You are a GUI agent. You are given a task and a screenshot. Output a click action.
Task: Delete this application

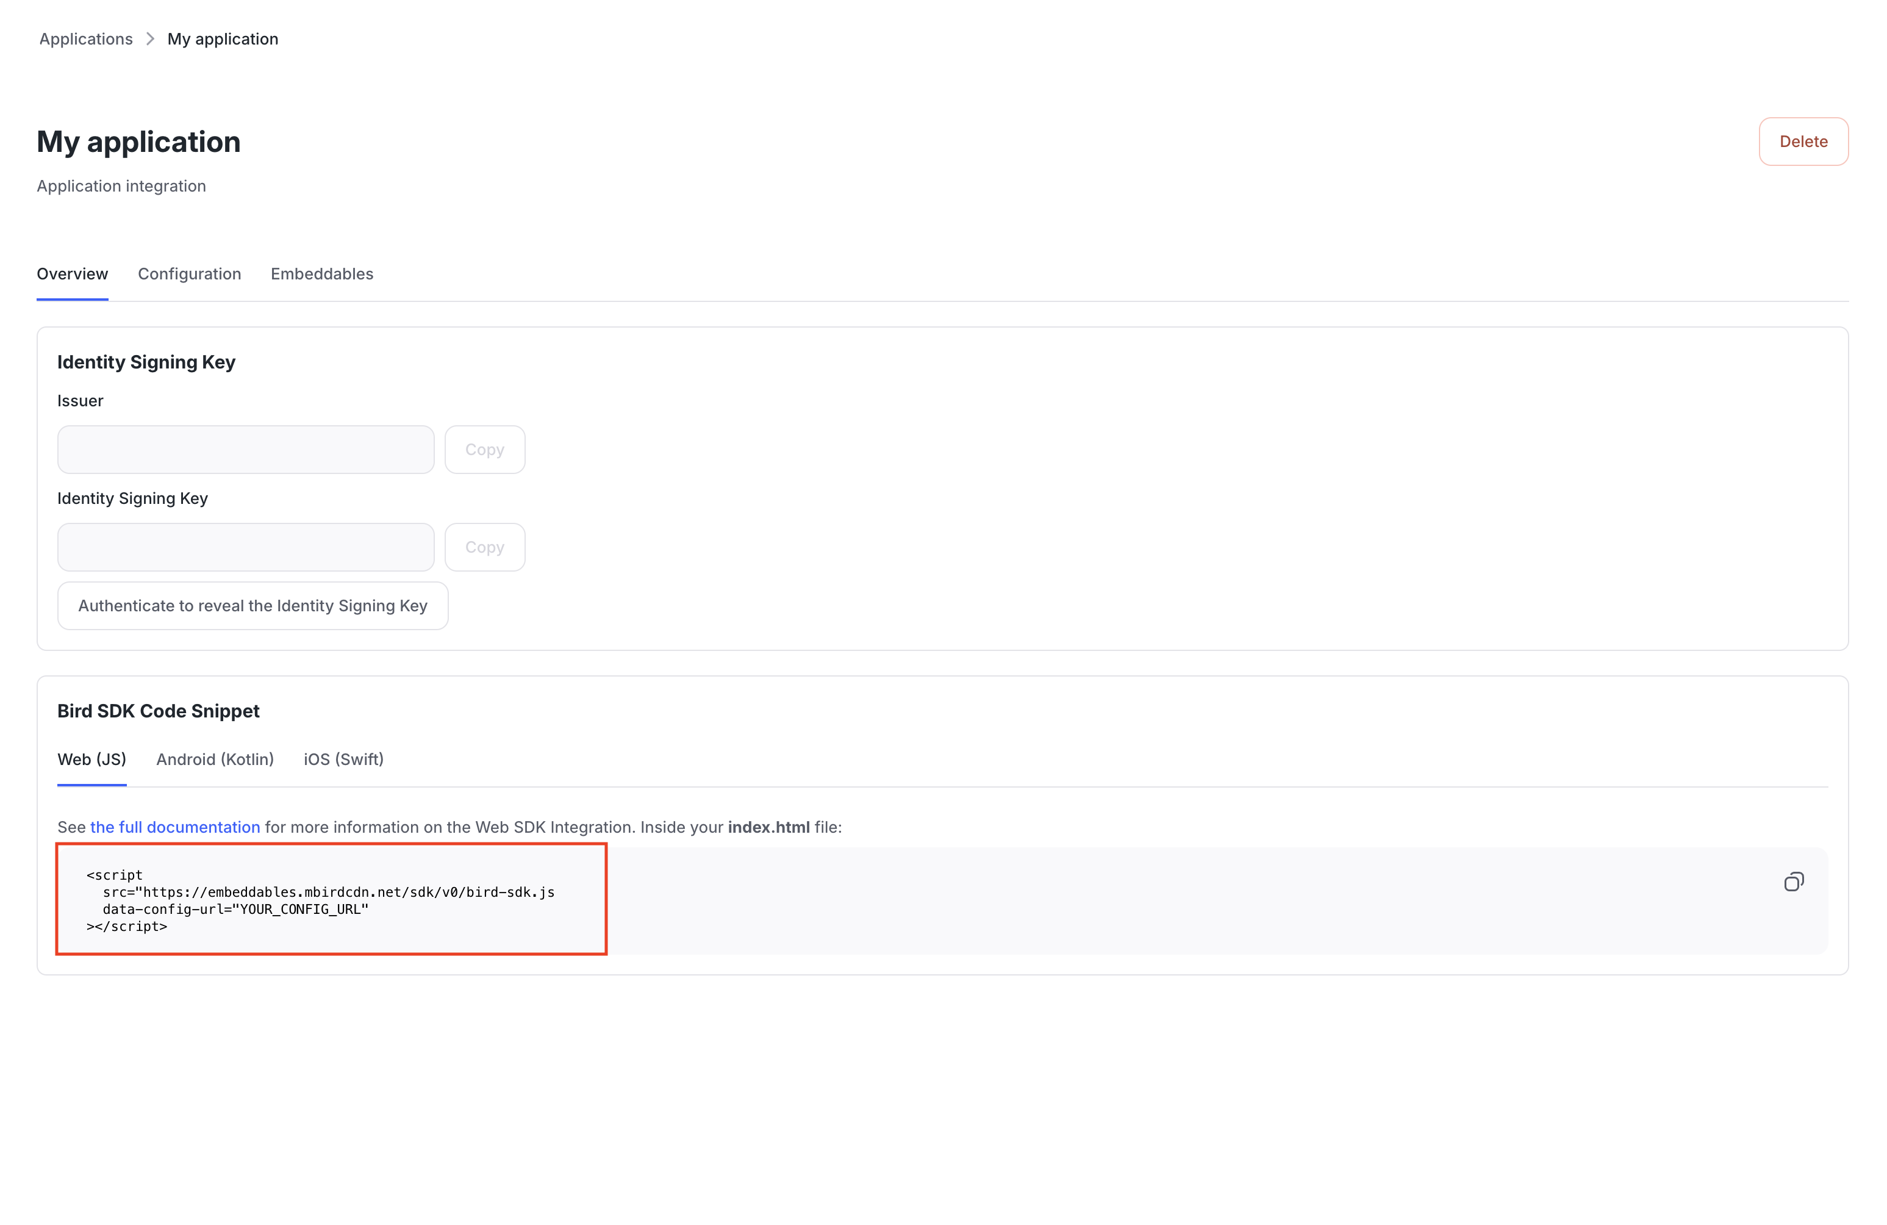click(1803, 141)
